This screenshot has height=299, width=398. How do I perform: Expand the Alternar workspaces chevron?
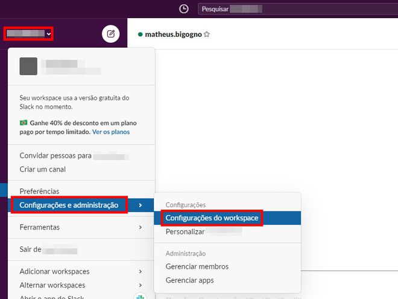coord(141,285)
